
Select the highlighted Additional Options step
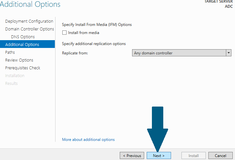pos(22,45)
